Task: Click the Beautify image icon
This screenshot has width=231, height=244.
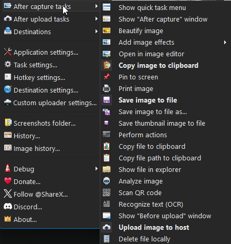Action: click(107, 30)
